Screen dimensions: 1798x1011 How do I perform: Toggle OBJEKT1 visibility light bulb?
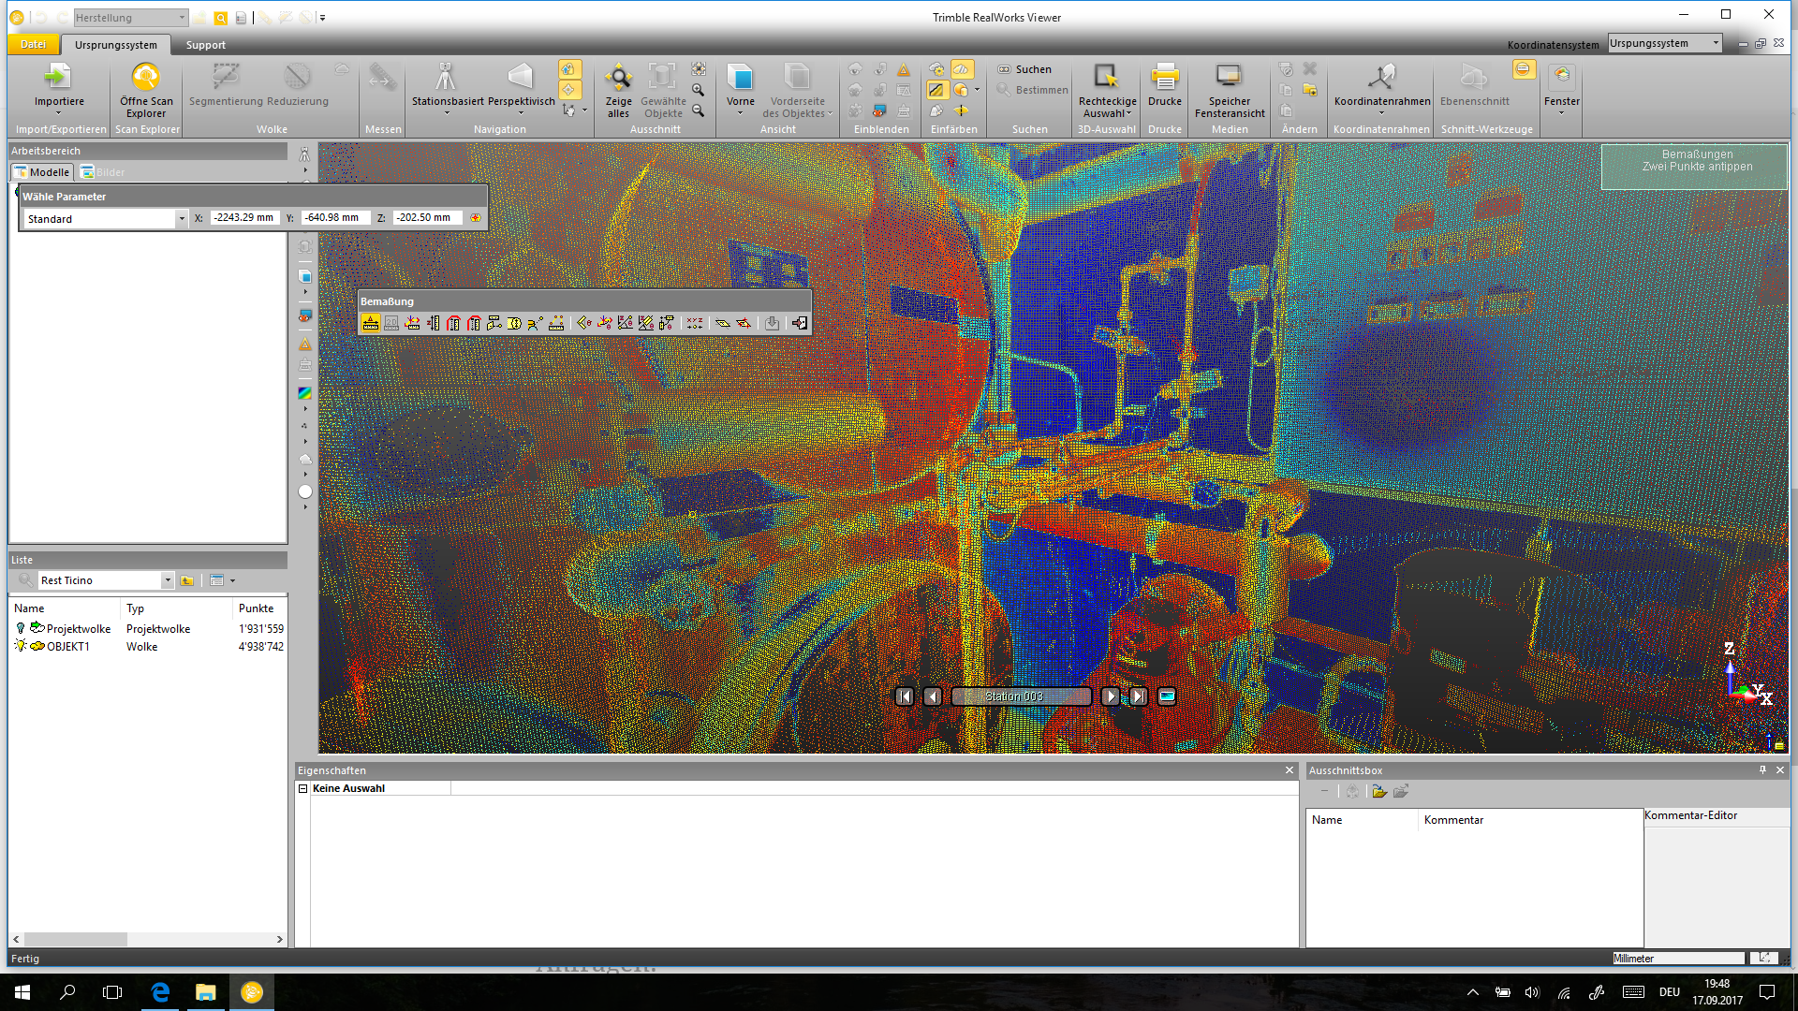point(21,646)
